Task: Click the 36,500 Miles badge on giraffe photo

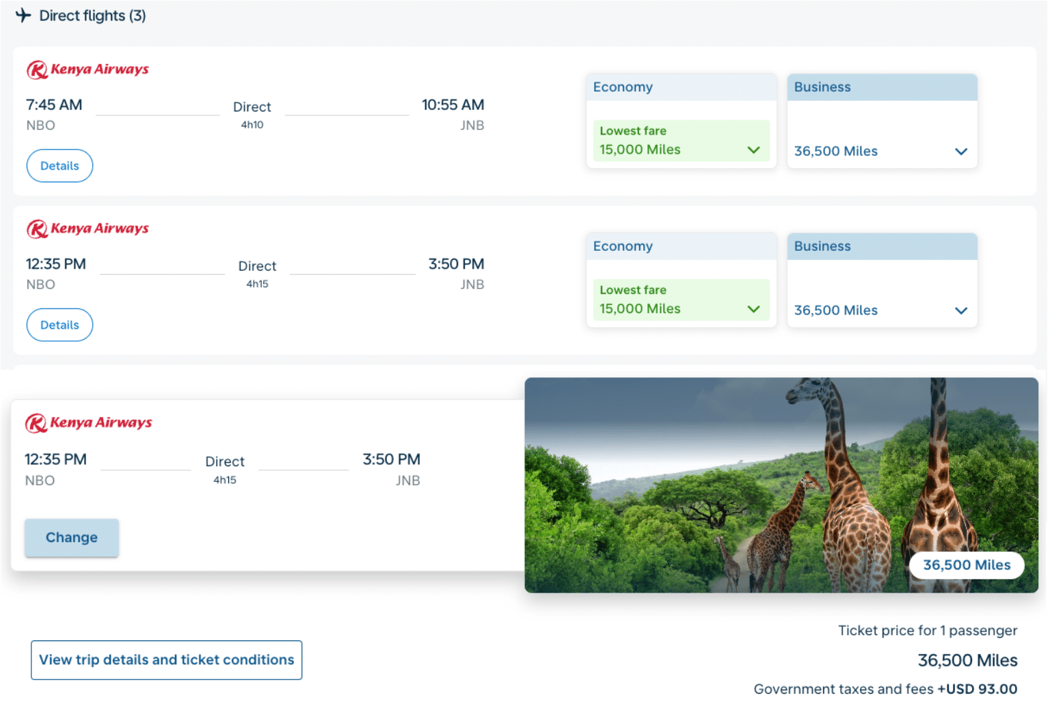Action: tap(966, 565)
